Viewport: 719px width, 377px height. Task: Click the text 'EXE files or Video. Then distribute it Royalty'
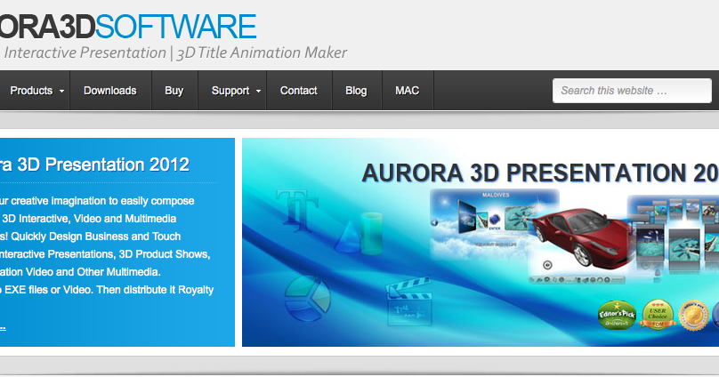[109, 290]
